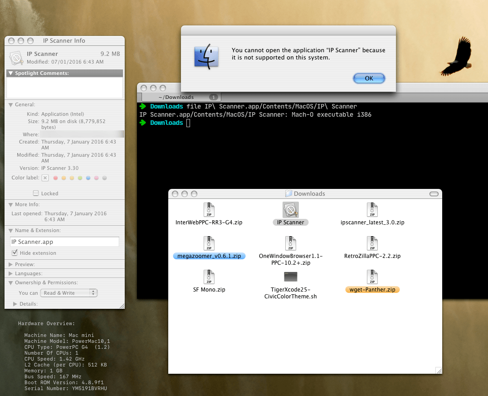Click the resize grip of the Downloads window
The width and height of the screenshot is (488, 396).
click(439, 370)
